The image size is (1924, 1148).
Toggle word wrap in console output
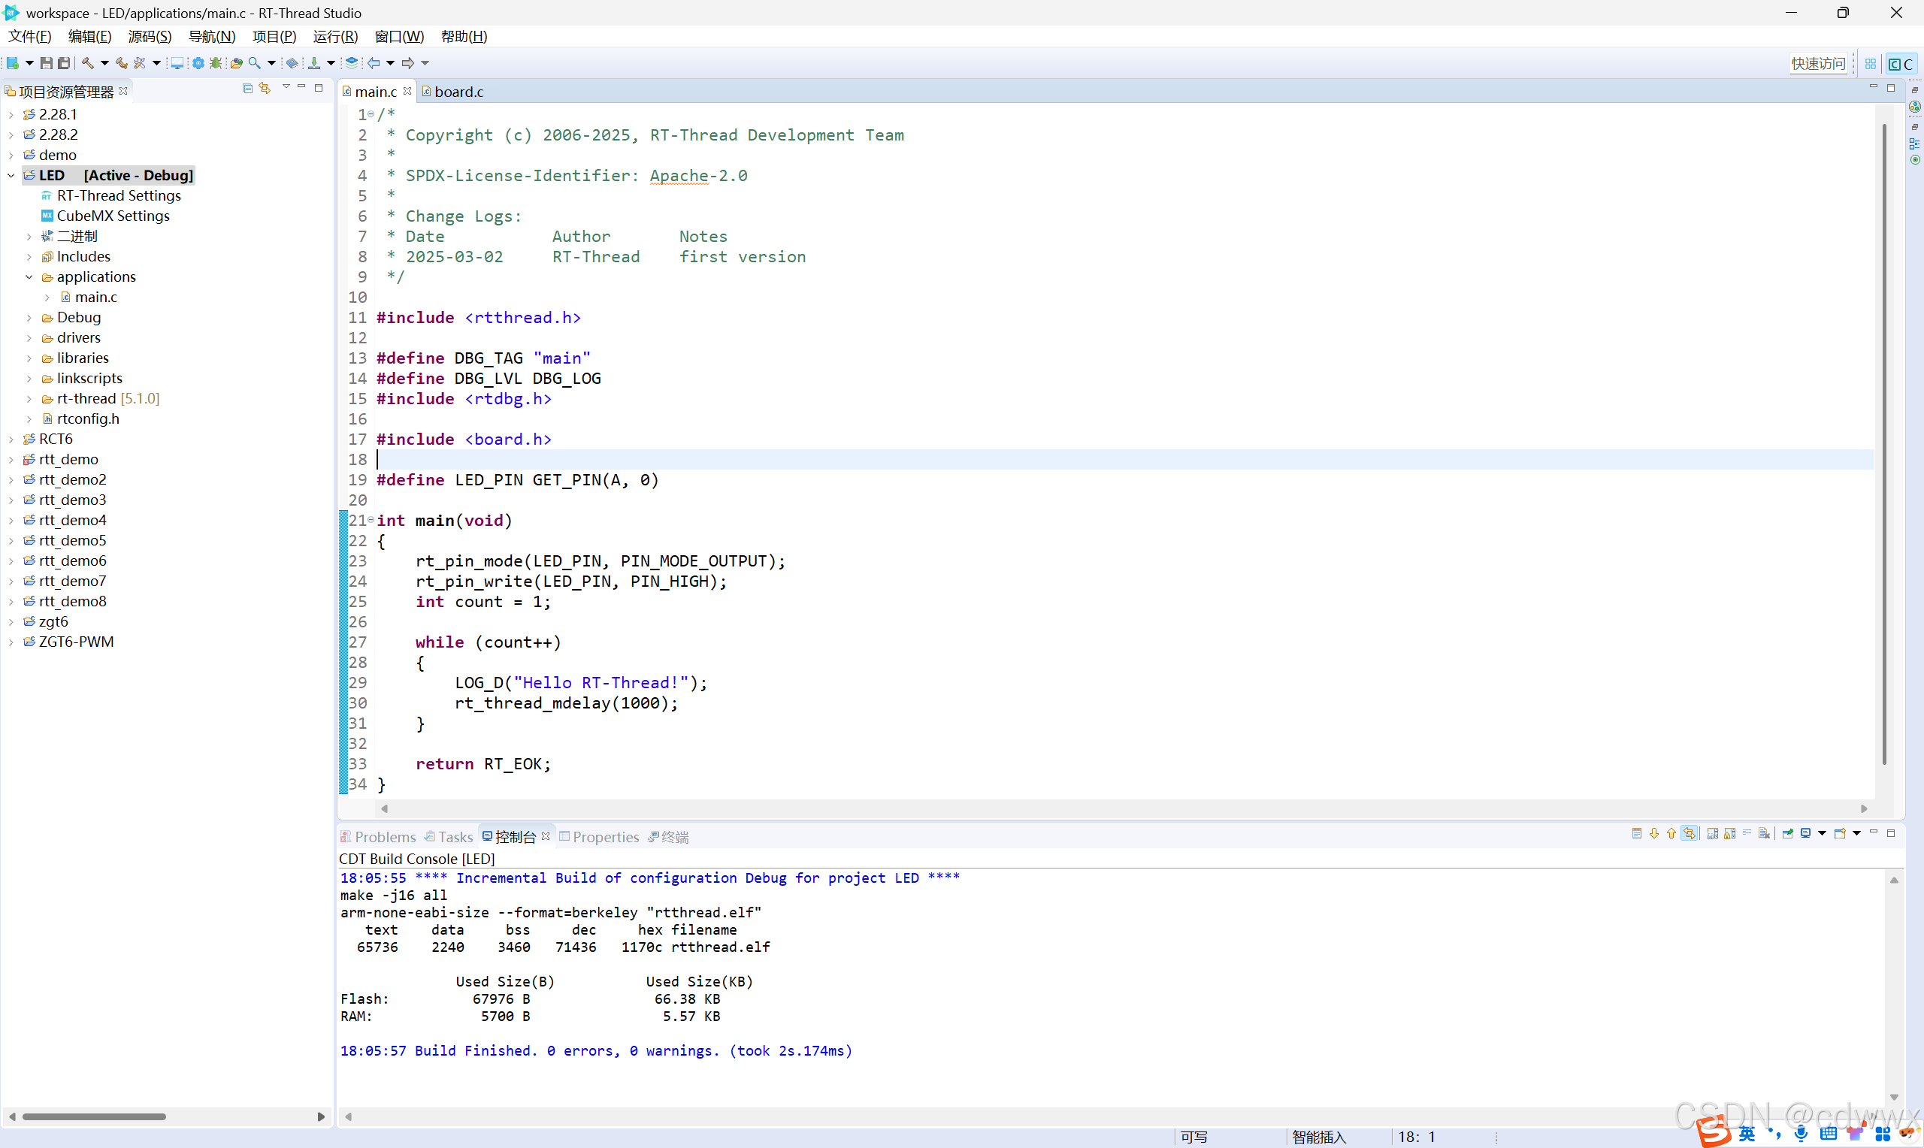(x=1747, y=833)
